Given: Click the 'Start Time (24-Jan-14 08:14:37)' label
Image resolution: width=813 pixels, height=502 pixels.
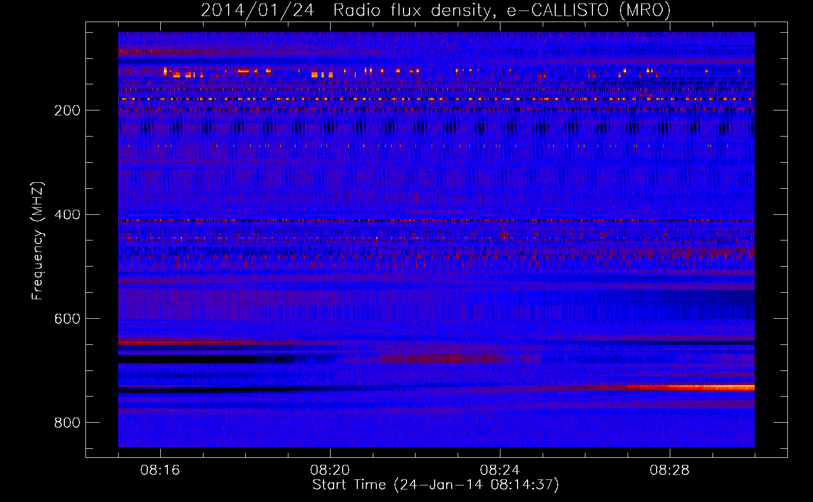Looking at the screenshot, I should point(436,485).
